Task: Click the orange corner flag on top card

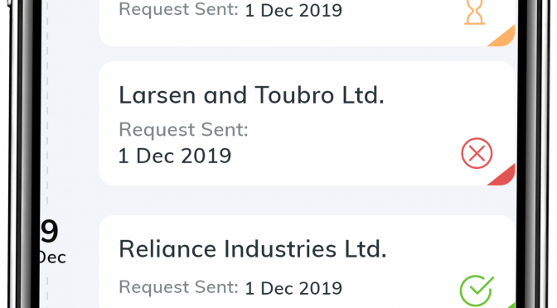Action: click(x=501, y=36)
